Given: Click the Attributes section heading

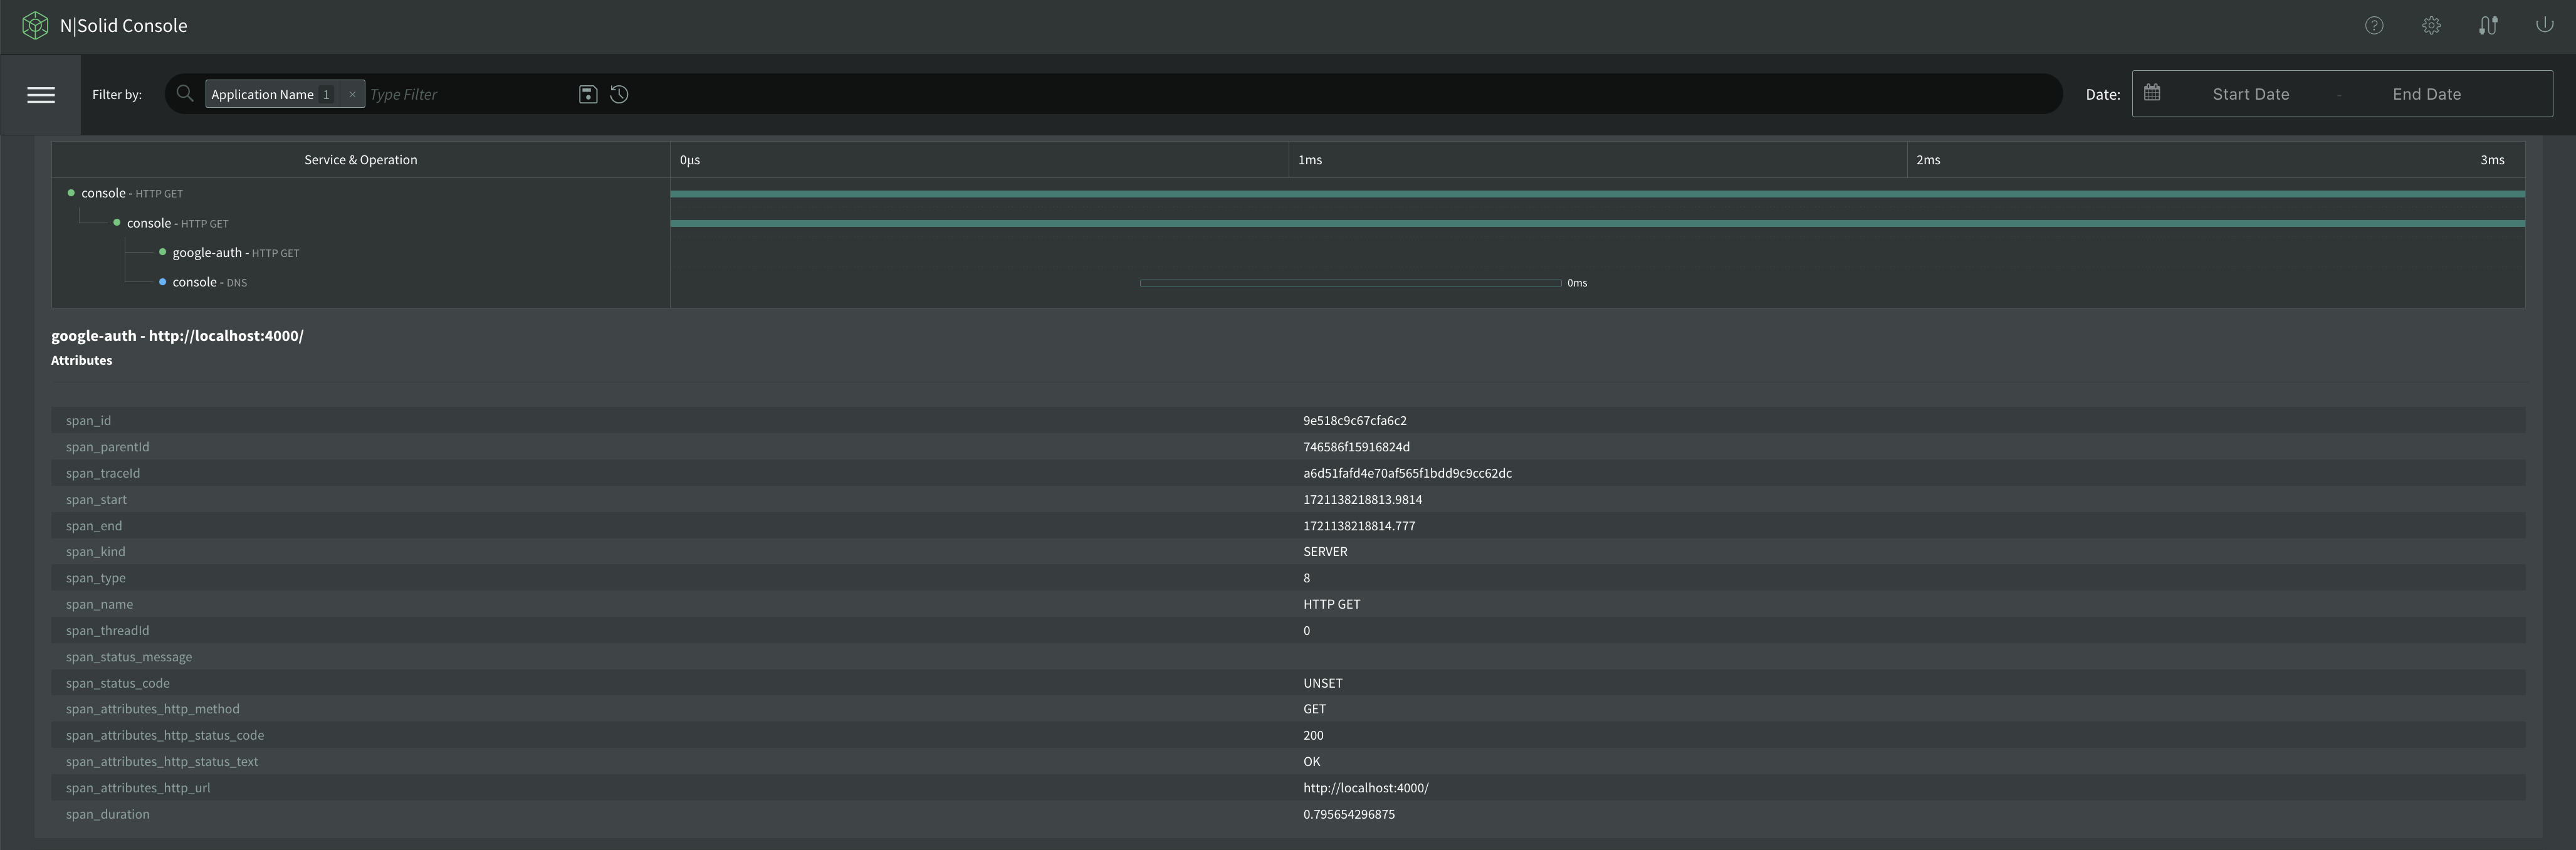Looking at the screenshot, I should [81, 361].
